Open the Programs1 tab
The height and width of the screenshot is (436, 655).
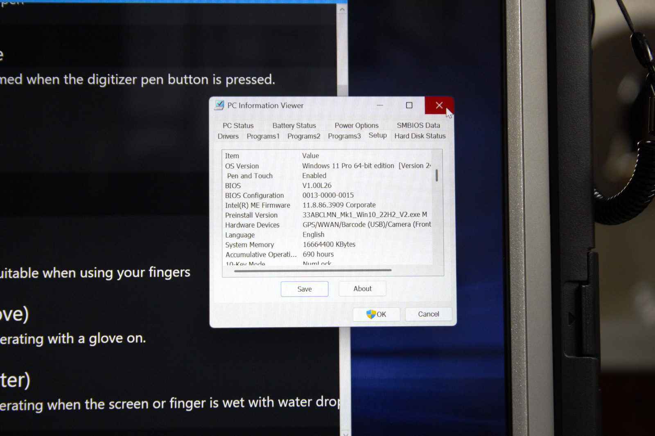coord(263,136)
